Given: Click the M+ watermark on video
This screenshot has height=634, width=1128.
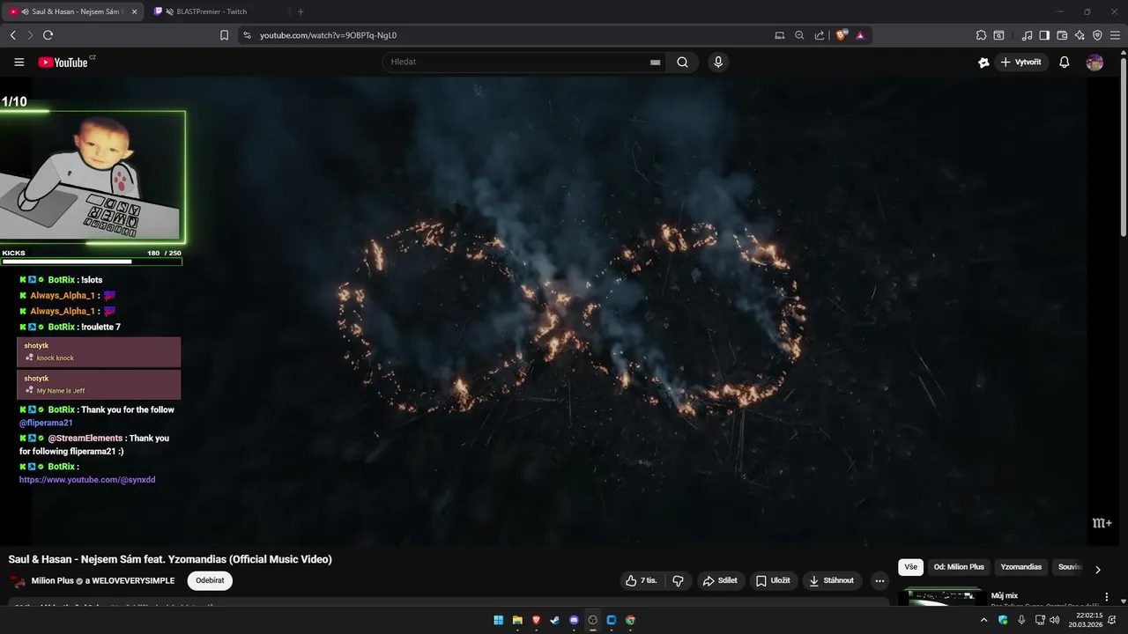Looking at the screenshot, I should click(x=1102, y=523).
